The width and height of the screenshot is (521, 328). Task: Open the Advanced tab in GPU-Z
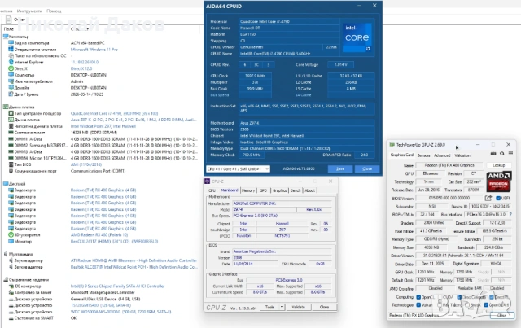442,155
